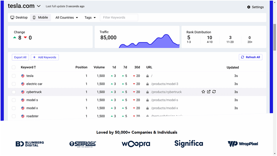Click lock icon next to /products/model-s
Viewport: 277px width, 156px height.
coord(148,100)
